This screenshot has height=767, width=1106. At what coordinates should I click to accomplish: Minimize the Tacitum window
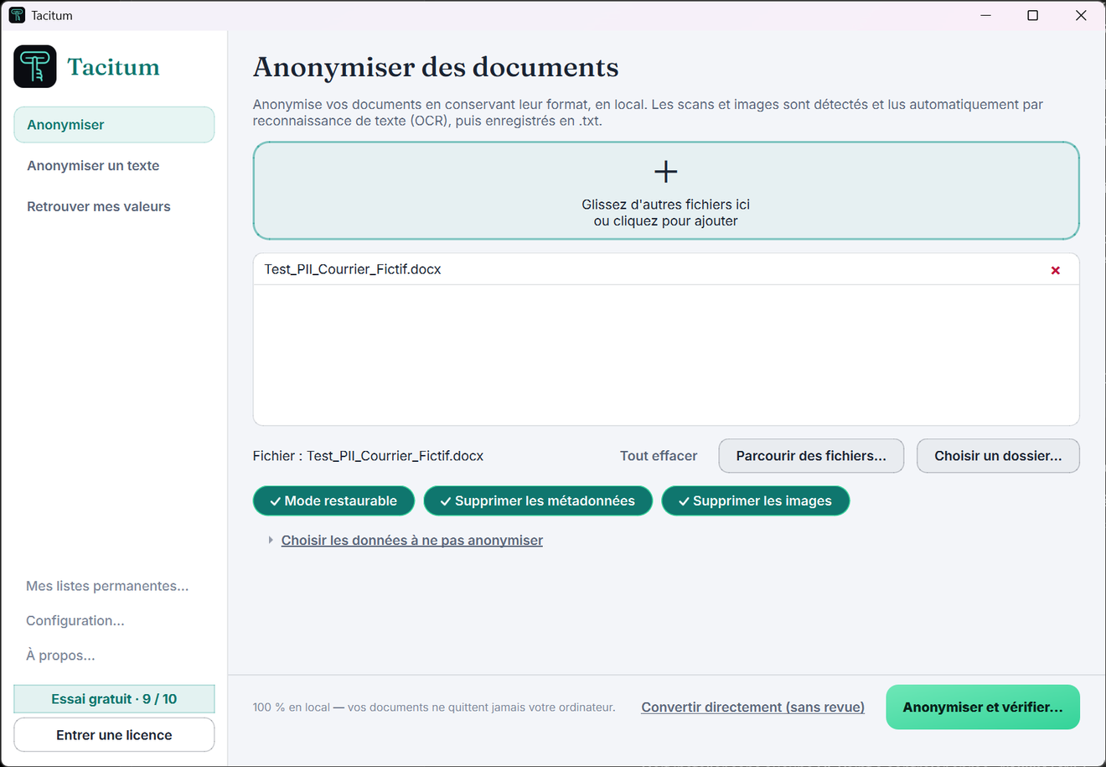tap(986, 15)
